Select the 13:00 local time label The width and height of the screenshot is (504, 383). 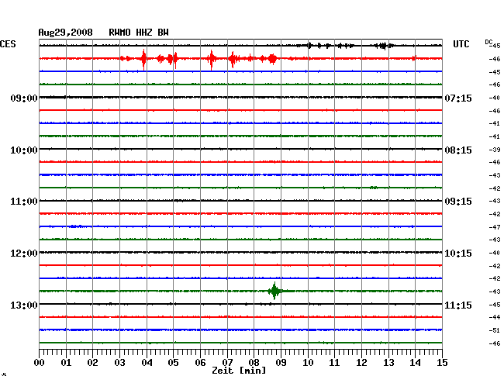pos(24,305)
